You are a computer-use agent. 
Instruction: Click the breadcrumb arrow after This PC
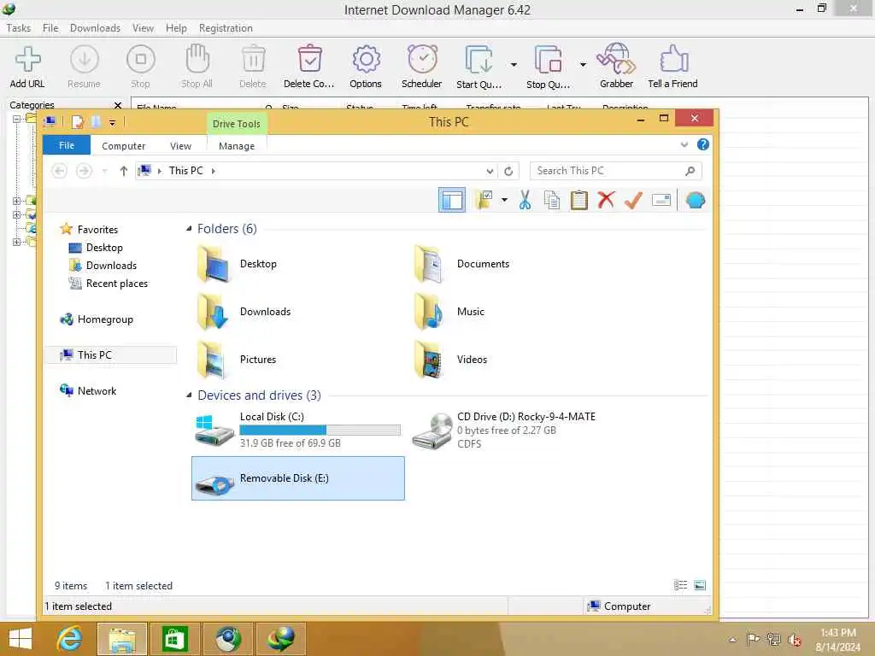pyautogui.click(x=213, y=171)
